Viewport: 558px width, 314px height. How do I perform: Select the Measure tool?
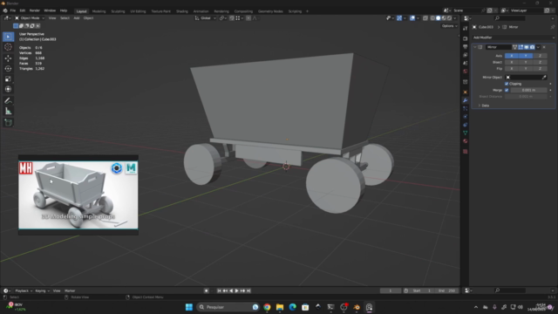point(8,112)
